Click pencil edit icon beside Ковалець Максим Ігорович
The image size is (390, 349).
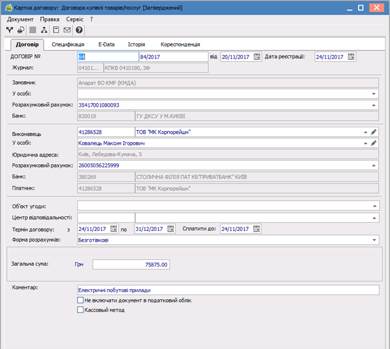tap(374, 143)
